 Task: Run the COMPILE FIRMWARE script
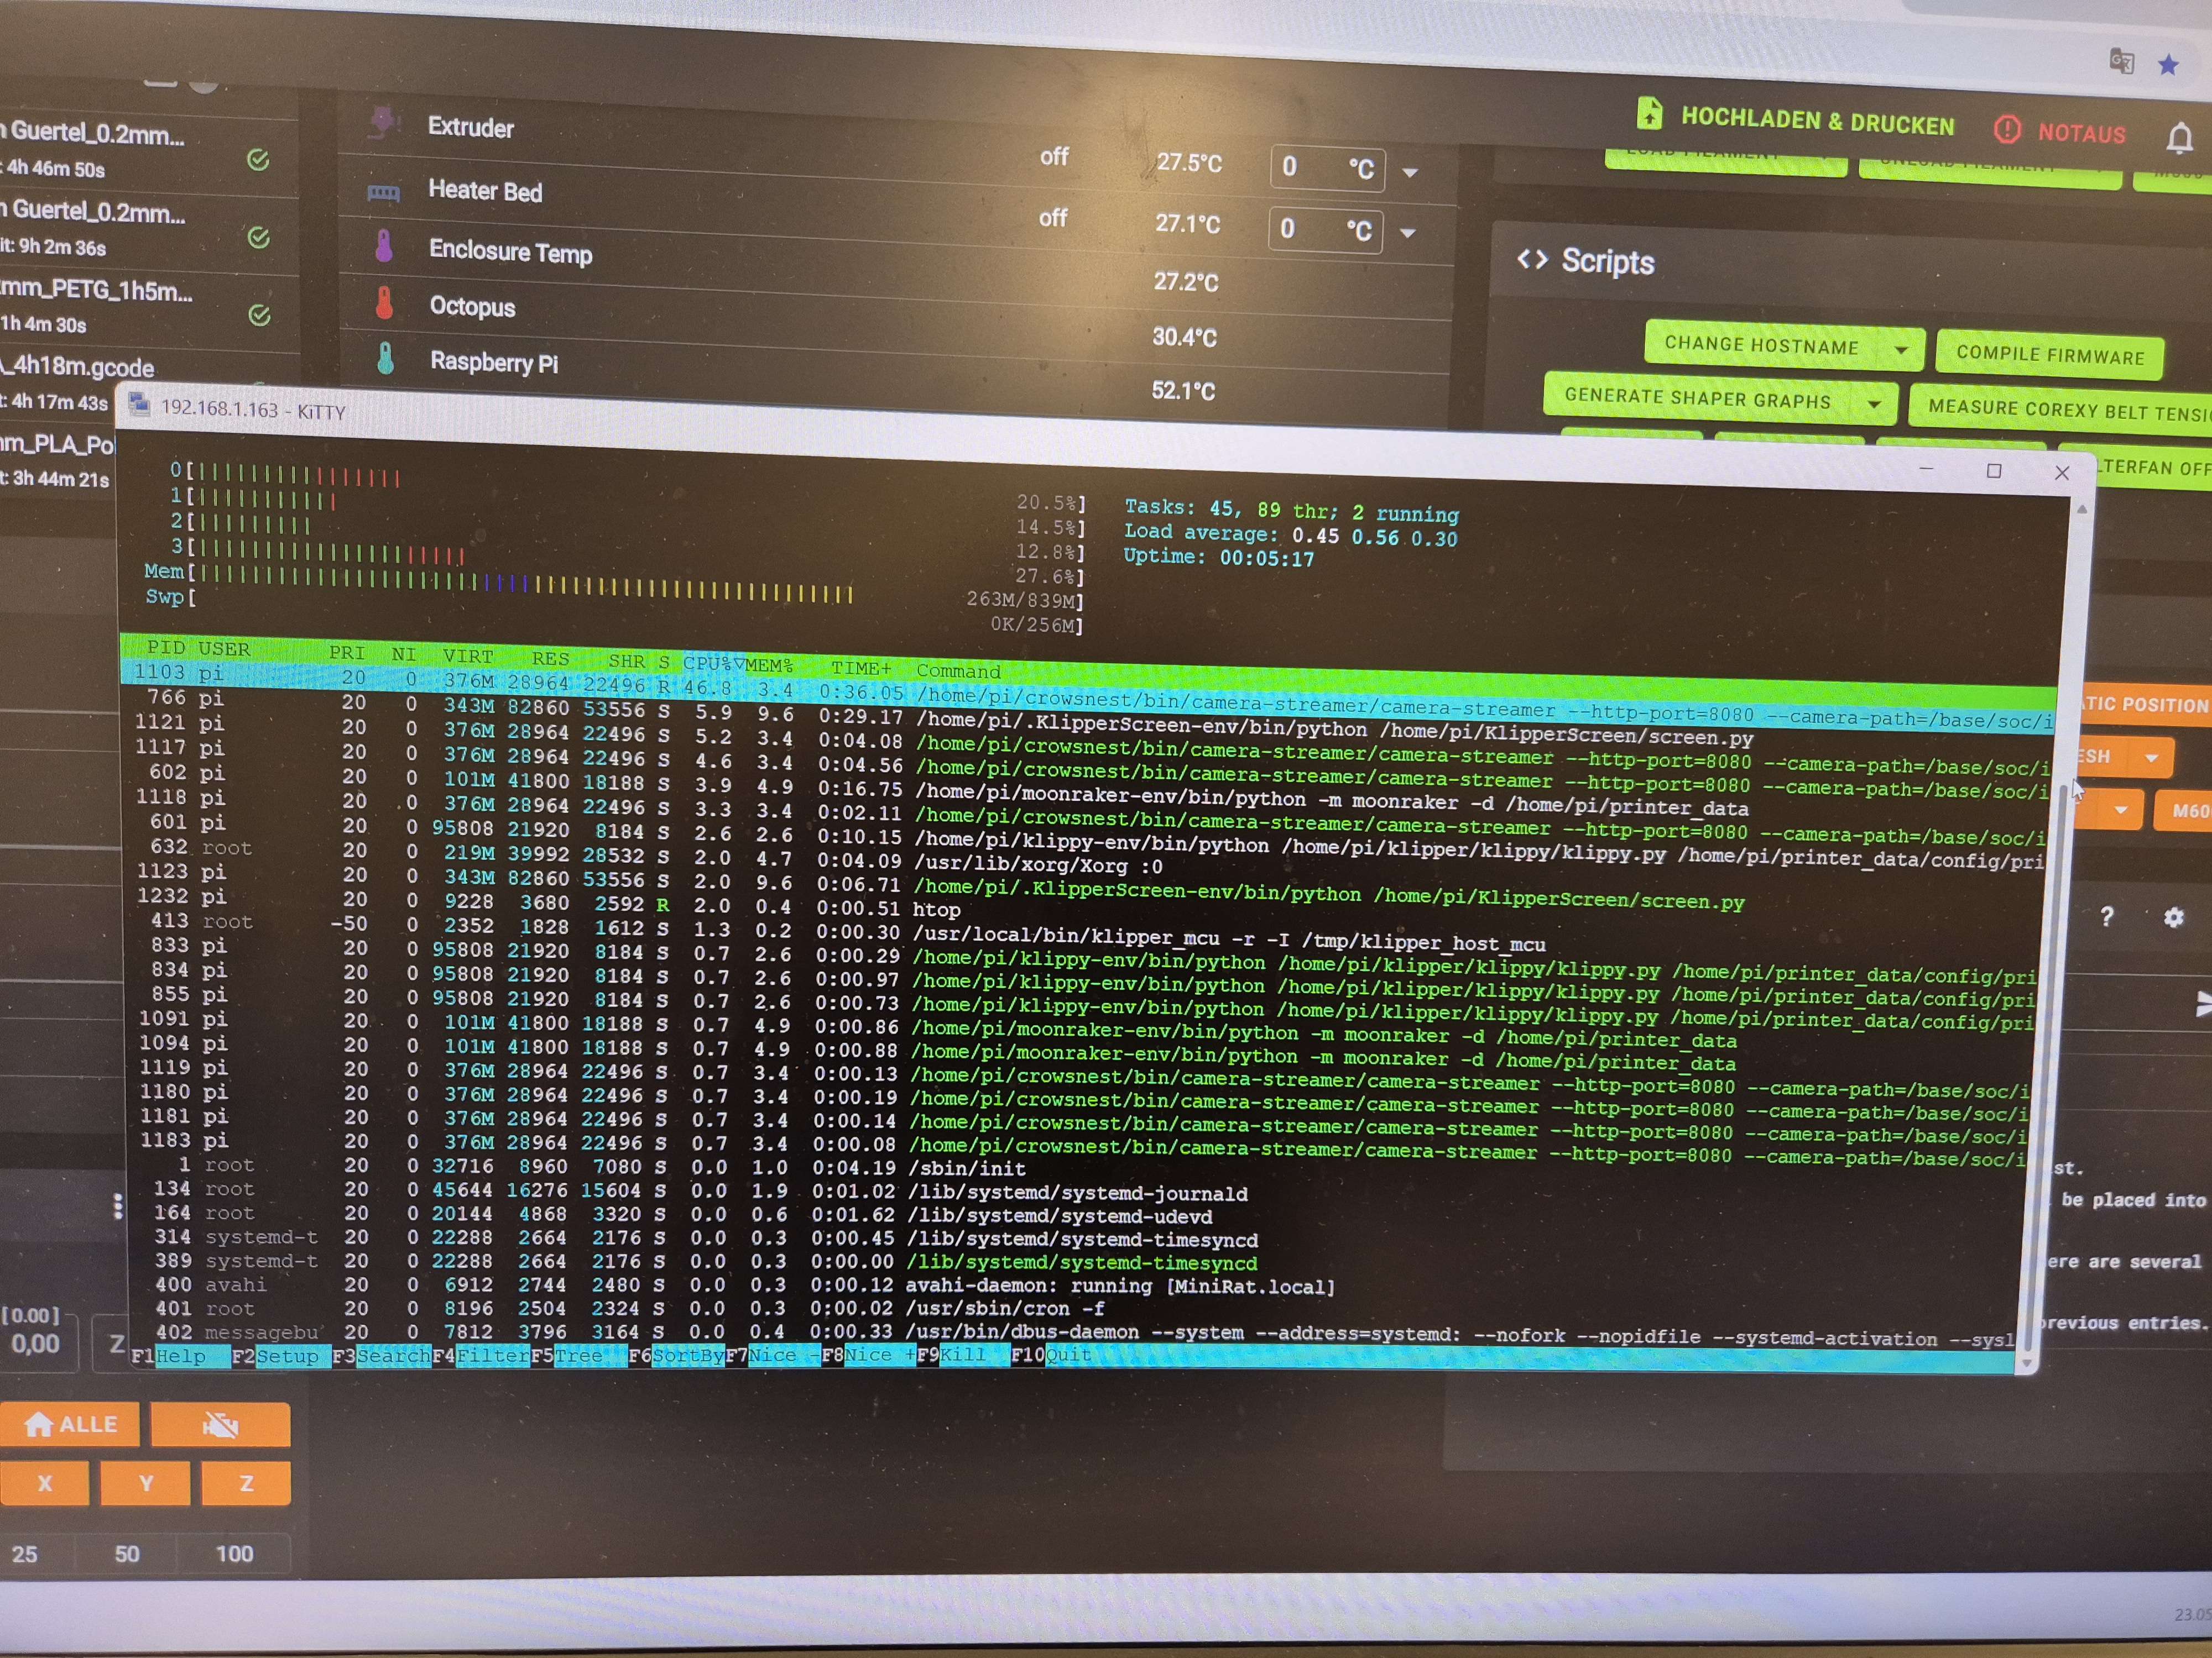click(x=2050, y=355)
